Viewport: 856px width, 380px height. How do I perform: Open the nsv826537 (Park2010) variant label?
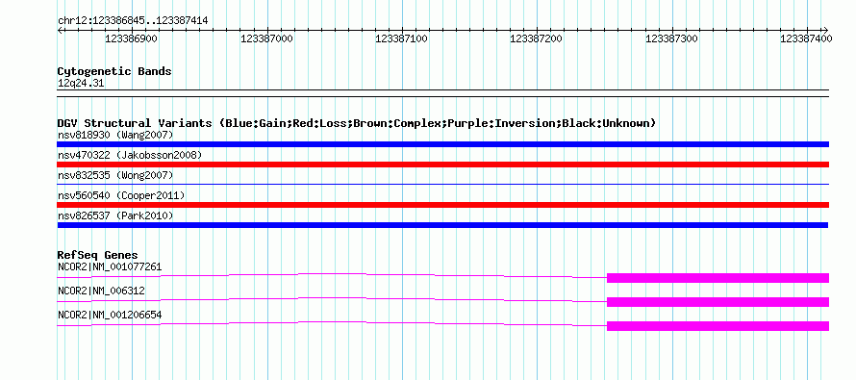(x=115, y=215)
